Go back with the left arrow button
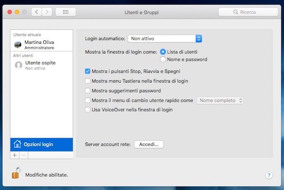 (37, 12)
